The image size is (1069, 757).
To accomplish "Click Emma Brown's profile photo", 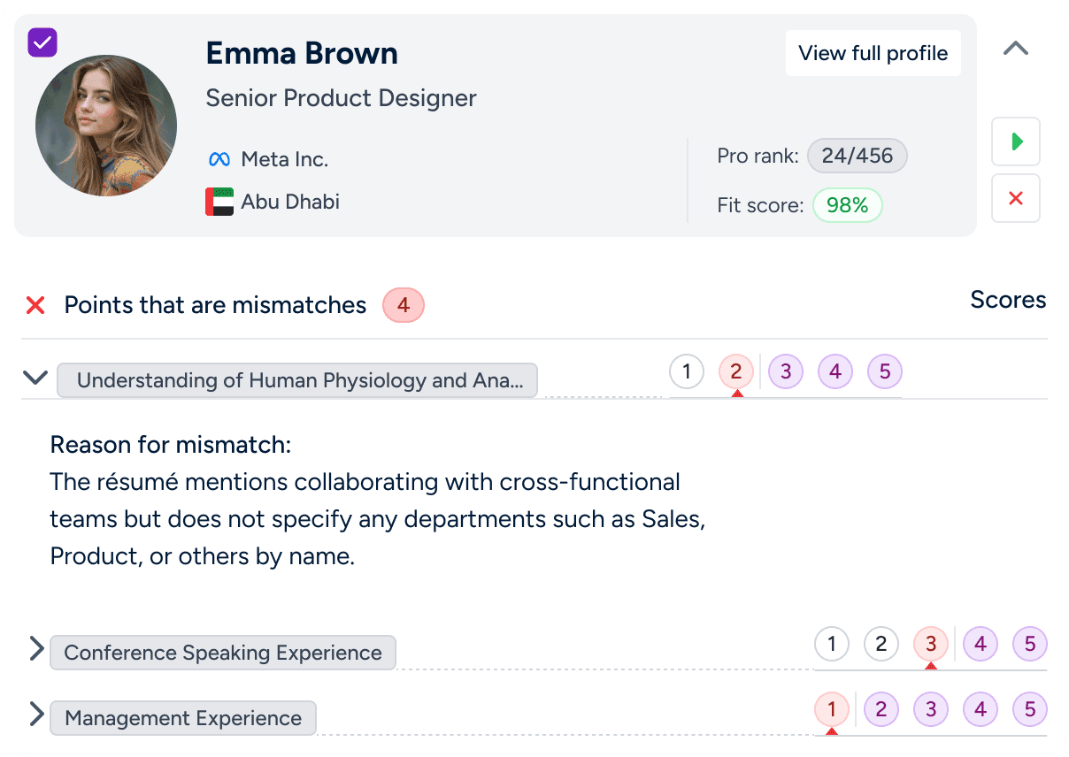I will tap(106, 126).
